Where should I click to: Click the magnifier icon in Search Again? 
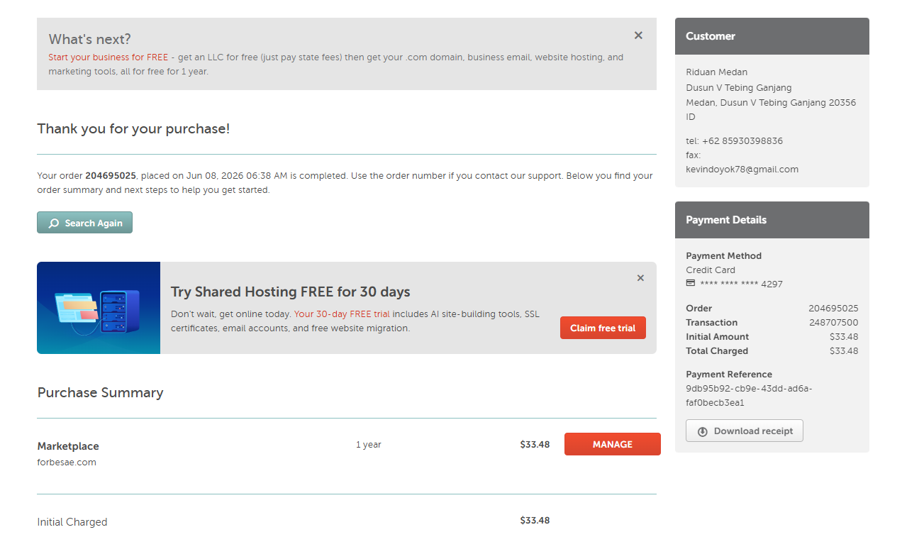54,223
